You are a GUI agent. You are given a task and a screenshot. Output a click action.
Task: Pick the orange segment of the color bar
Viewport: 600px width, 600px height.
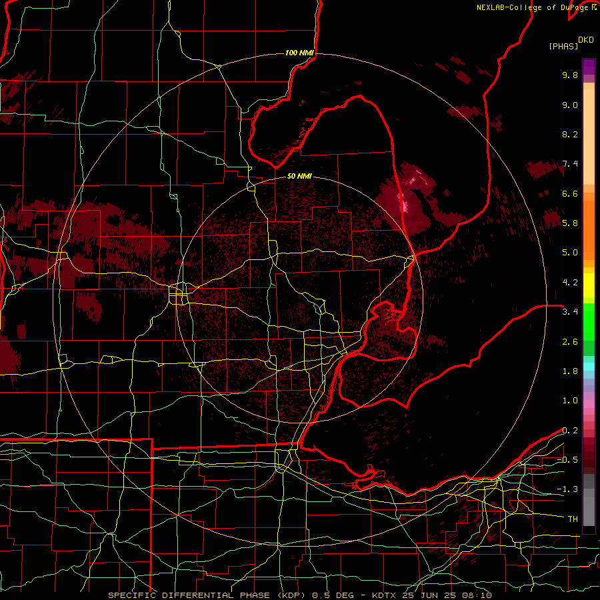click(589, 229)
